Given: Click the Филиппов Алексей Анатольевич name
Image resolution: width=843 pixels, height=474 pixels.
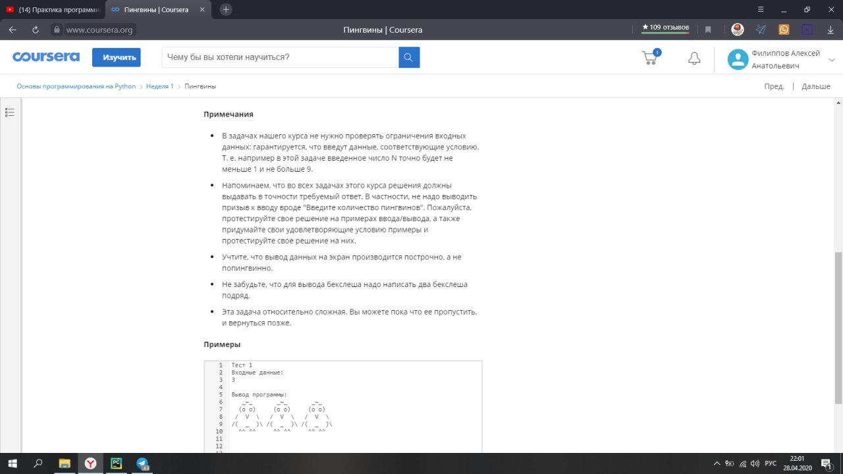Looking at the screenshot, I should click(786, 59).
